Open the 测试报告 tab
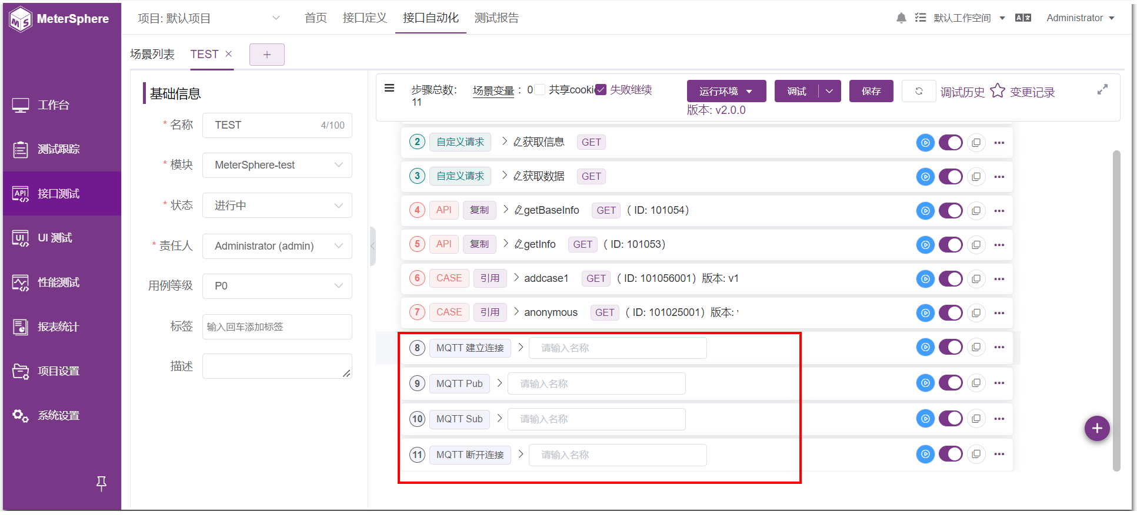This screenshot has width=1137, height=515. pos(496,18)
